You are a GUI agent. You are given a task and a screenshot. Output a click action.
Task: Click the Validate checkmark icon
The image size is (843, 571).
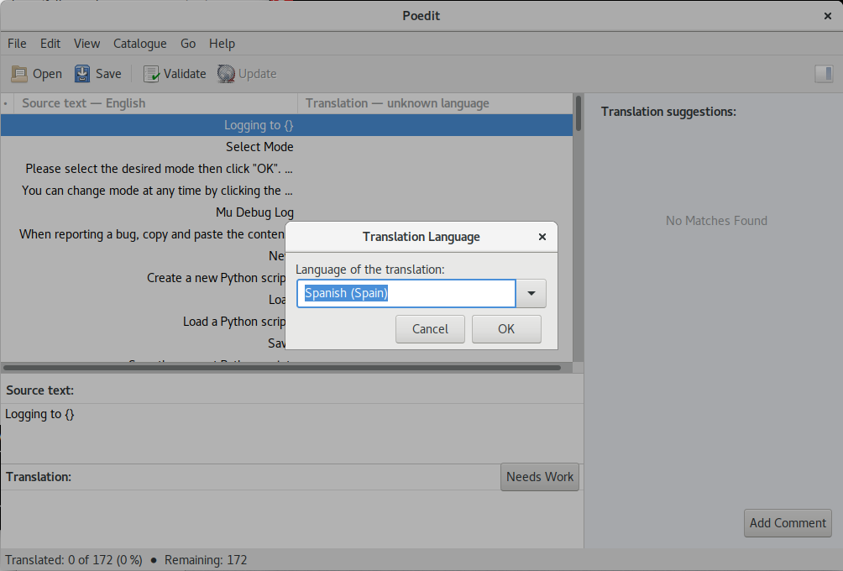point(151,74)
